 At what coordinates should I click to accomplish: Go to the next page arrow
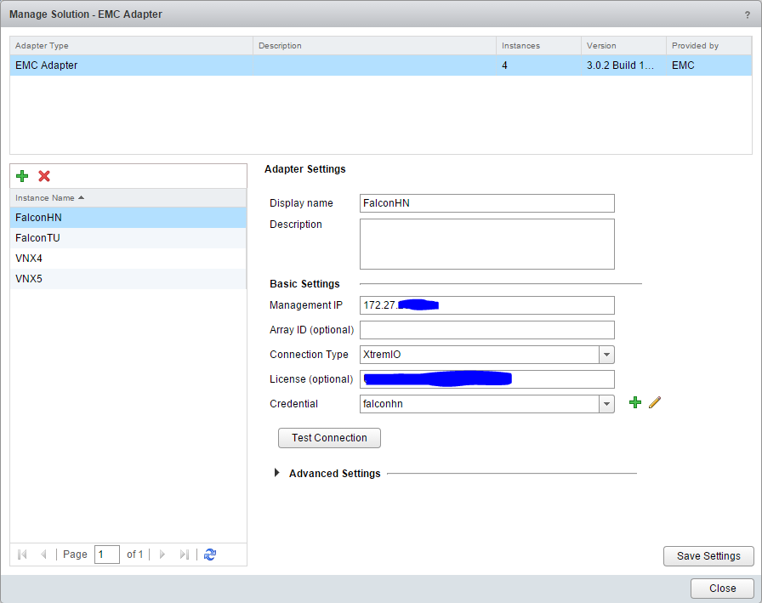(x=162, y=555)
